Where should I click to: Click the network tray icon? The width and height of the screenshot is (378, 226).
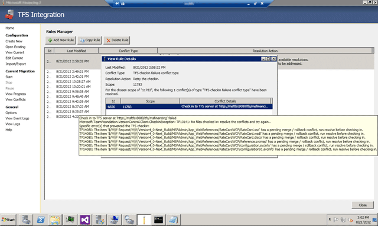[343, 220]
